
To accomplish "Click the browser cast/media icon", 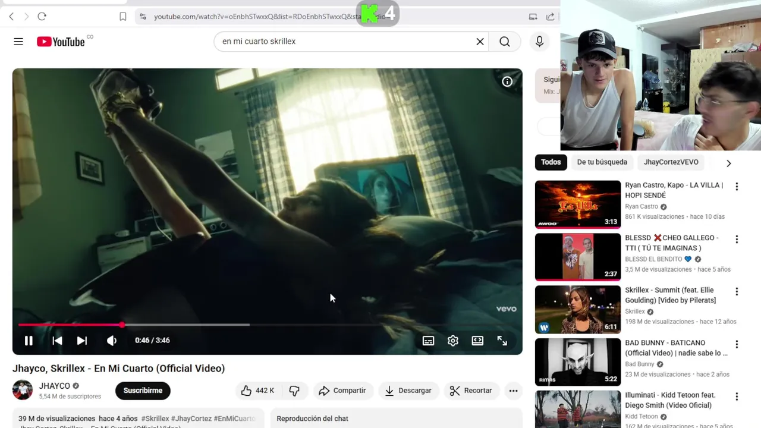I will click(x=533, y=17).
